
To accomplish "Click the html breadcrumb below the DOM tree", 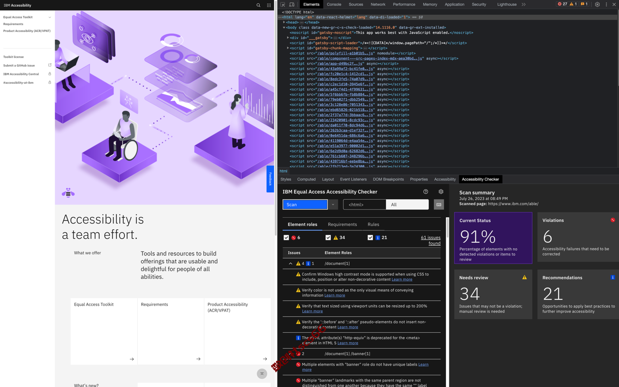I will (283, 171).
